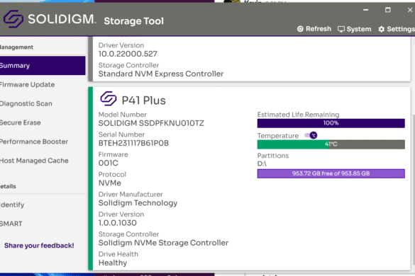Click driver version 10.0.22000.527
Viewport: 415px width, 276px height.
click(128, 54)
